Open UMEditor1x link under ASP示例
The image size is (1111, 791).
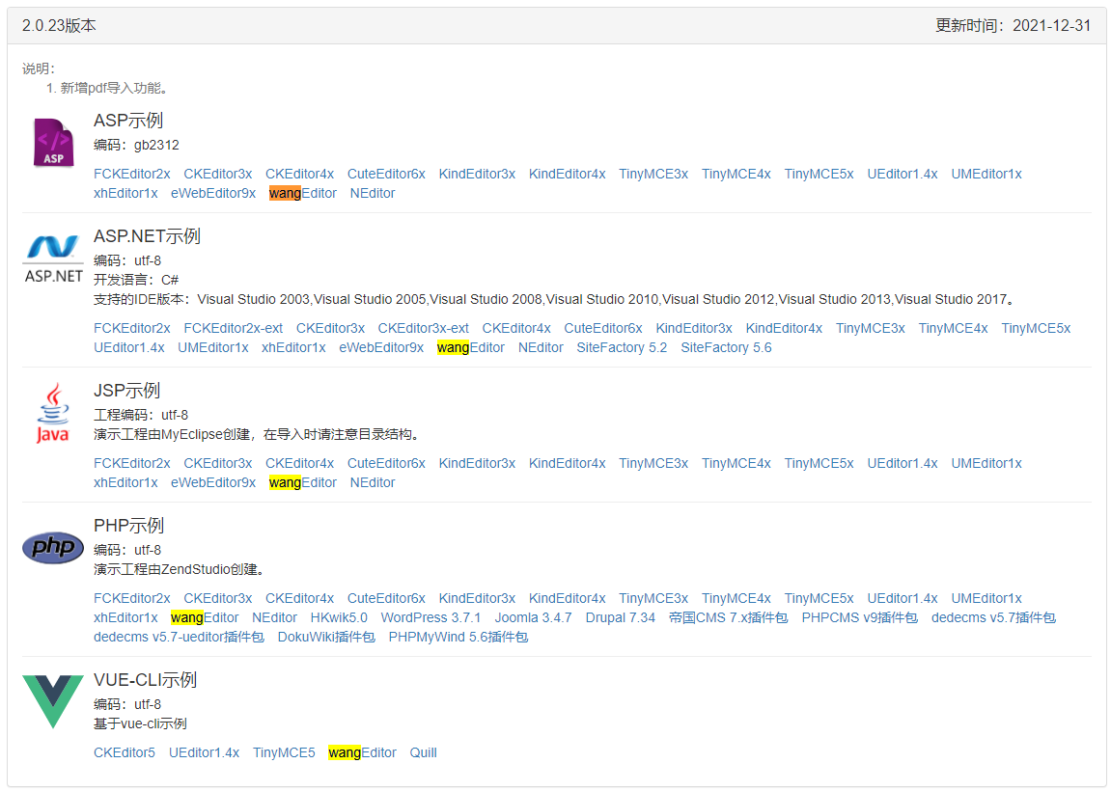tap(986, 175)
